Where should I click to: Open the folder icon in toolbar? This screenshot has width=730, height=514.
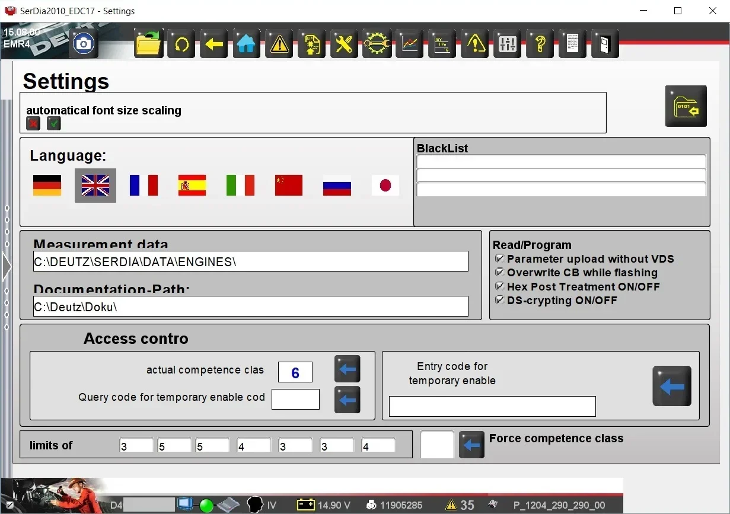click(x=148, y=44)
